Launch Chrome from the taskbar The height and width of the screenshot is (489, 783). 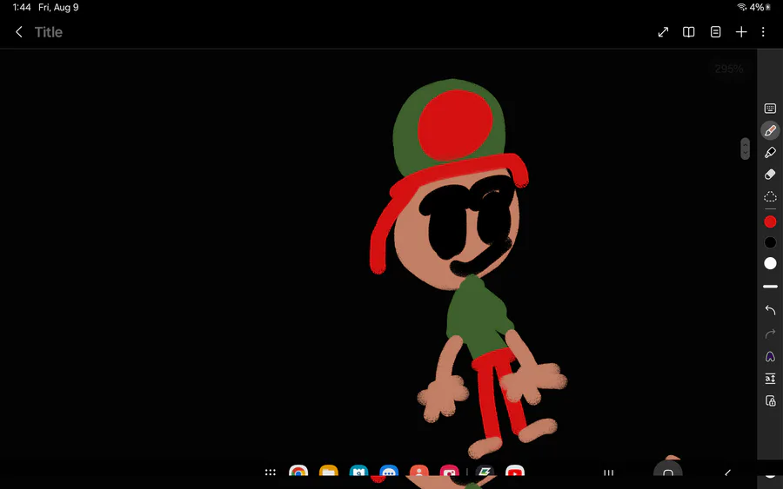298,471
